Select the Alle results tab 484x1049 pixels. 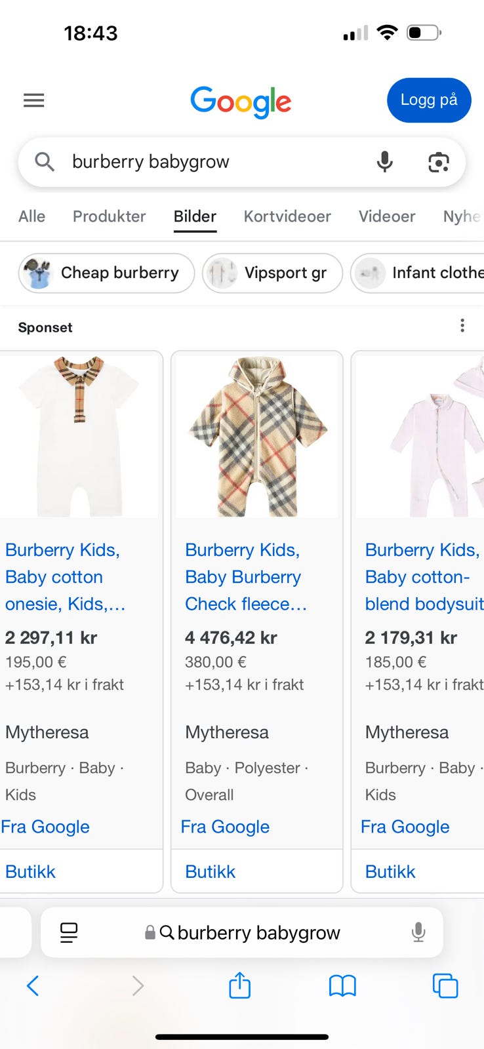32,216
